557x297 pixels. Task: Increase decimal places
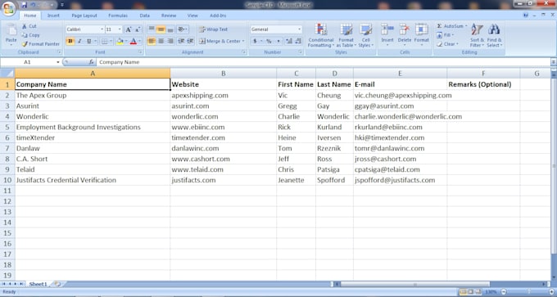coord(289,41)
